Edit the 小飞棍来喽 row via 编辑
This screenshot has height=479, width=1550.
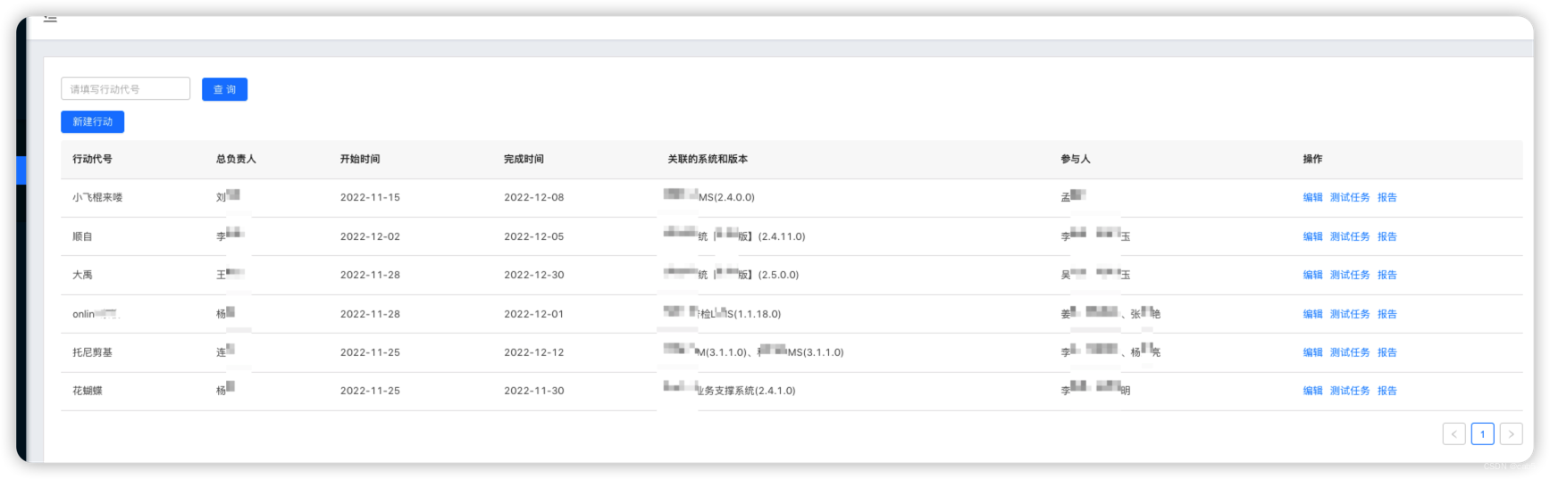pos(1312,198)
